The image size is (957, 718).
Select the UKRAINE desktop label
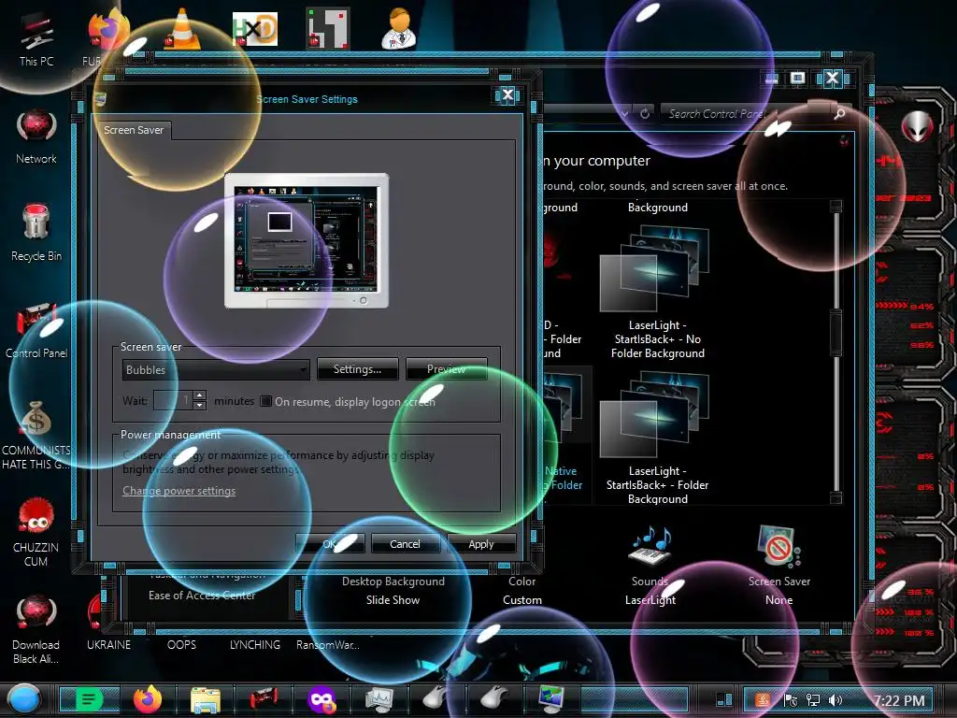coord(108,645)
